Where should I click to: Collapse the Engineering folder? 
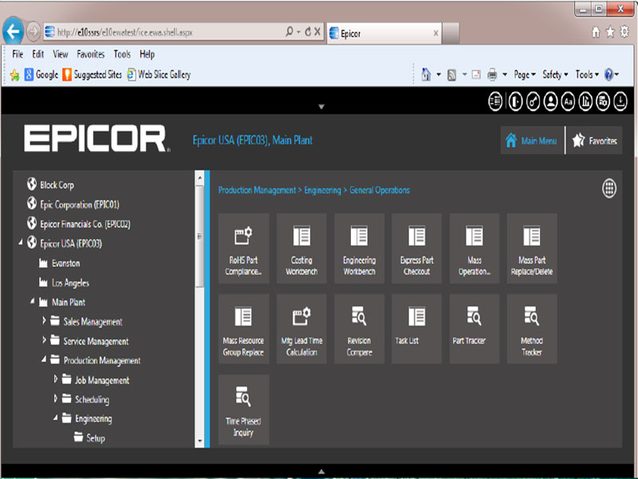tap(55, 418)
